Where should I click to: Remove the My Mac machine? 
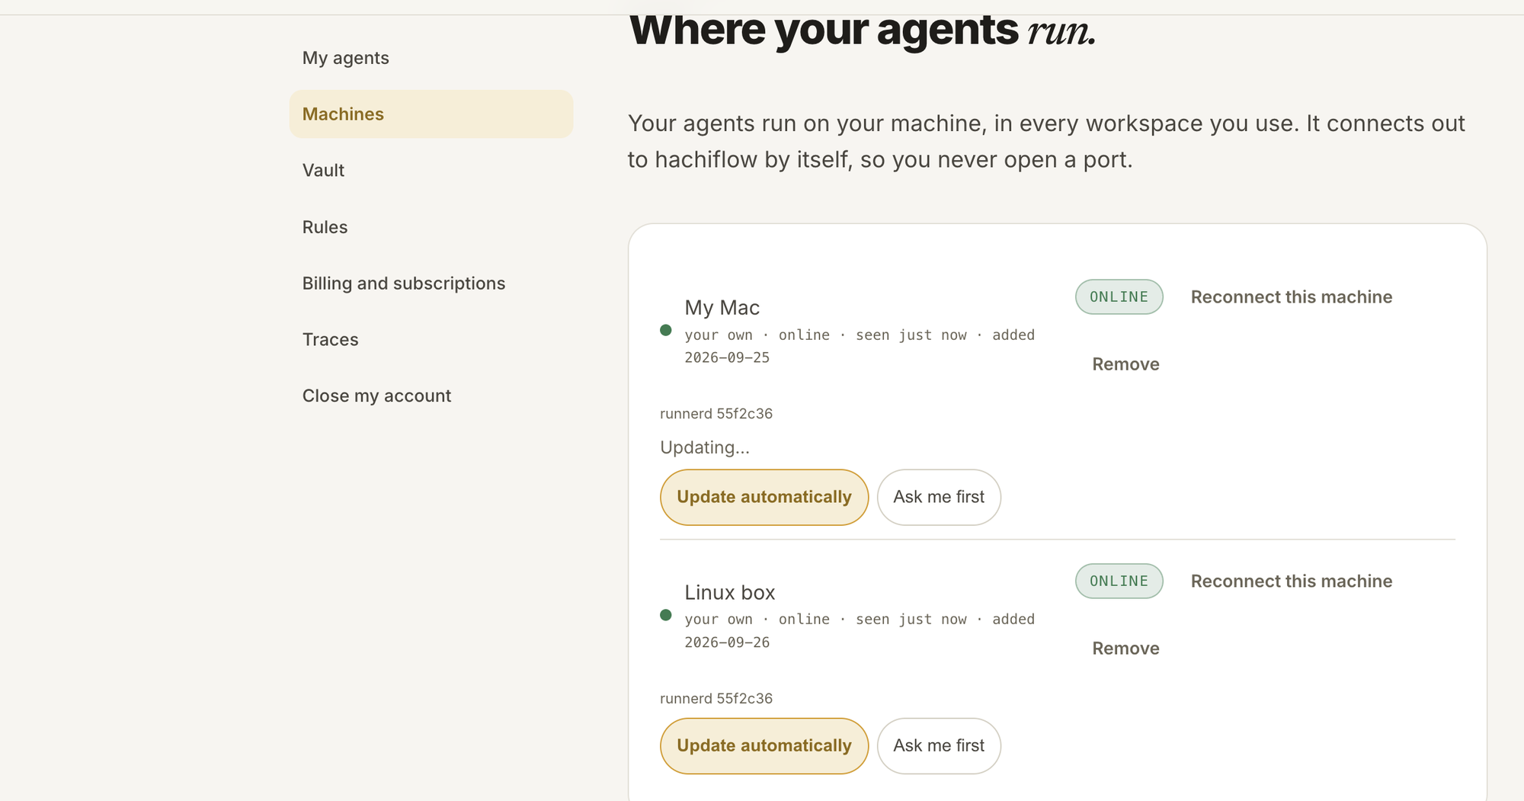[x=1125, y=364]
